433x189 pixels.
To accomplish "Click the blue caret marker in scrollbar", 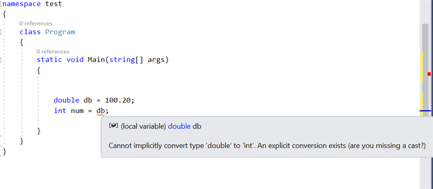I will coord(425,110).
